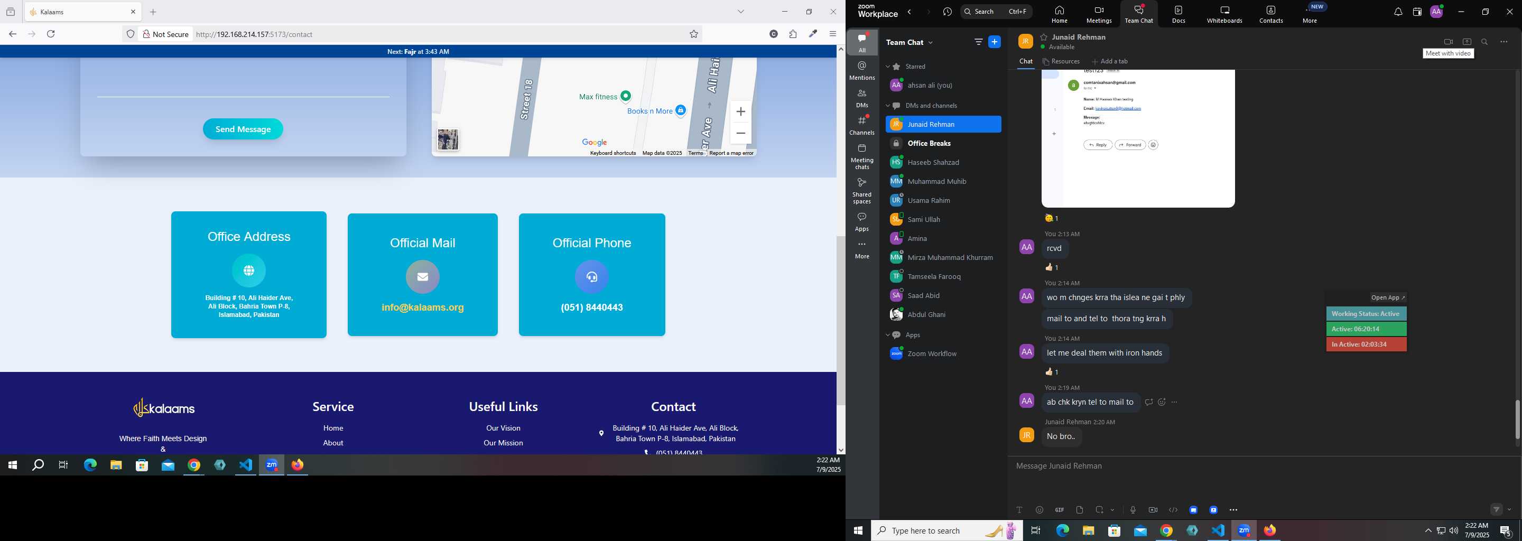Click the screenshot capture icon in composer
1522x541 pixels.
click(x=1100, y=510)
